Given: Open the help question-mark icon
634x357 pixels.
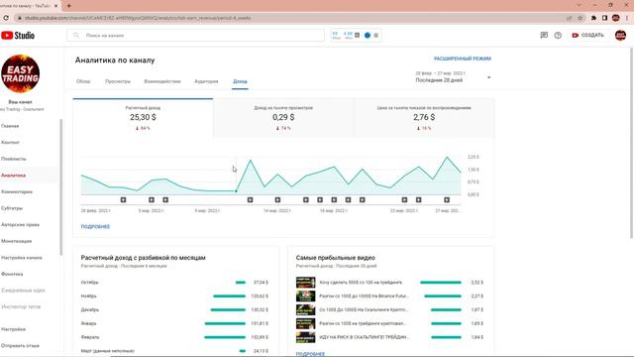Looking at the screenshot, I should [558, 36].
